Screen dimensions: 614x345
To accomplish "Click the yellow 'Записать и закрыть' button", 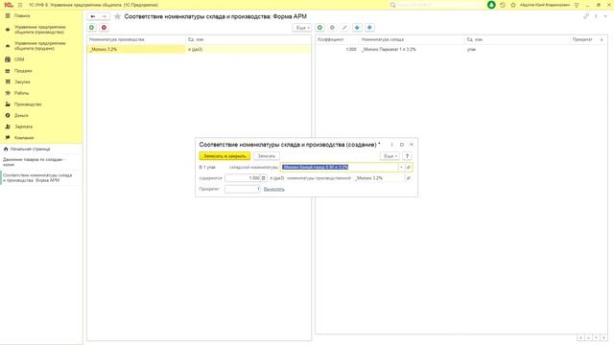I will pos(224,156).
